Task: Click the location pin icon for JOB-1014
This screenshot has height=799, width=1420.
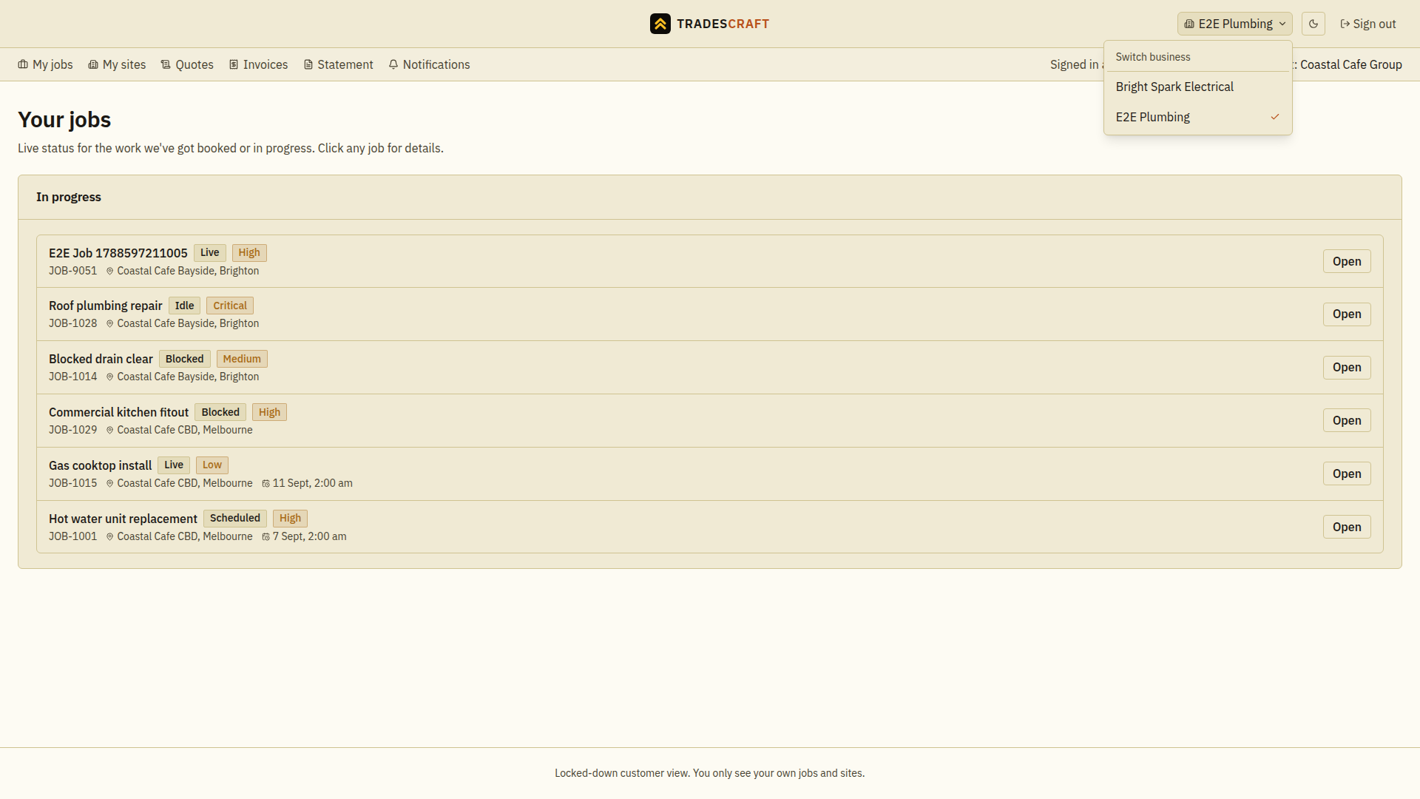Action: [x=109, y=377]
